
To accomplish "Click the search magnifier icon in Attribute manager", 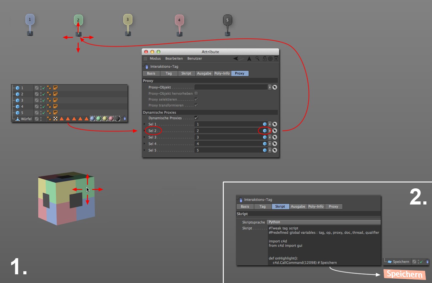I will click(257, 58).
